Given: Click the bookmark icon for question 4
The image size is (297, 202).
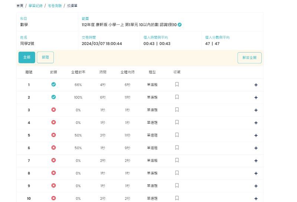Looking at the screenshot, I should tap(177, 122).
